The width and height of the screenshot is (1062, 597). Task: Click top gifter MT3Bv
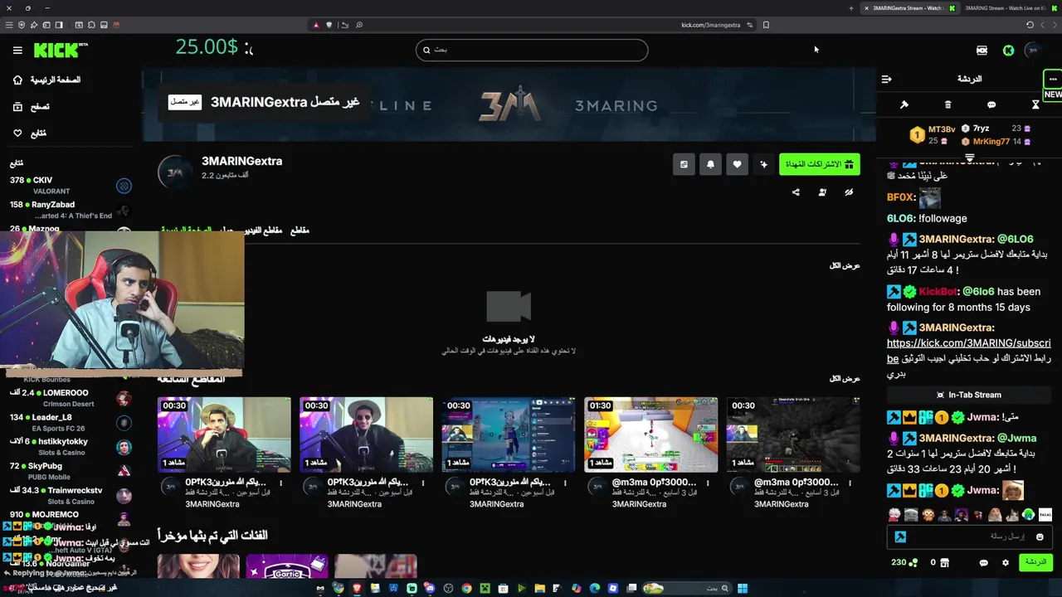coord(942,129)
